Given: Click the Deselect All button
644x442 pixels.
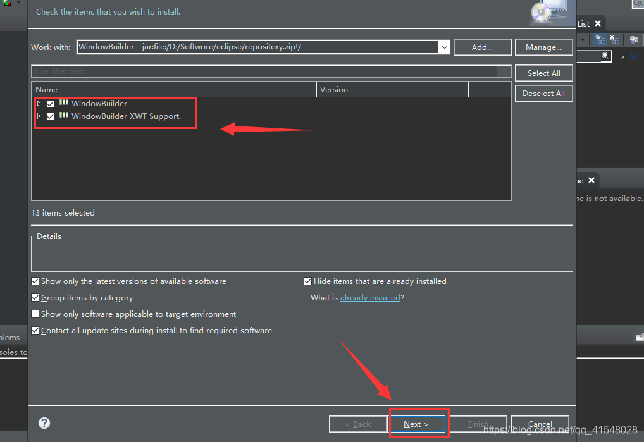Looking at the screenshot, I should pyautogui.click(x=544, y=93).
